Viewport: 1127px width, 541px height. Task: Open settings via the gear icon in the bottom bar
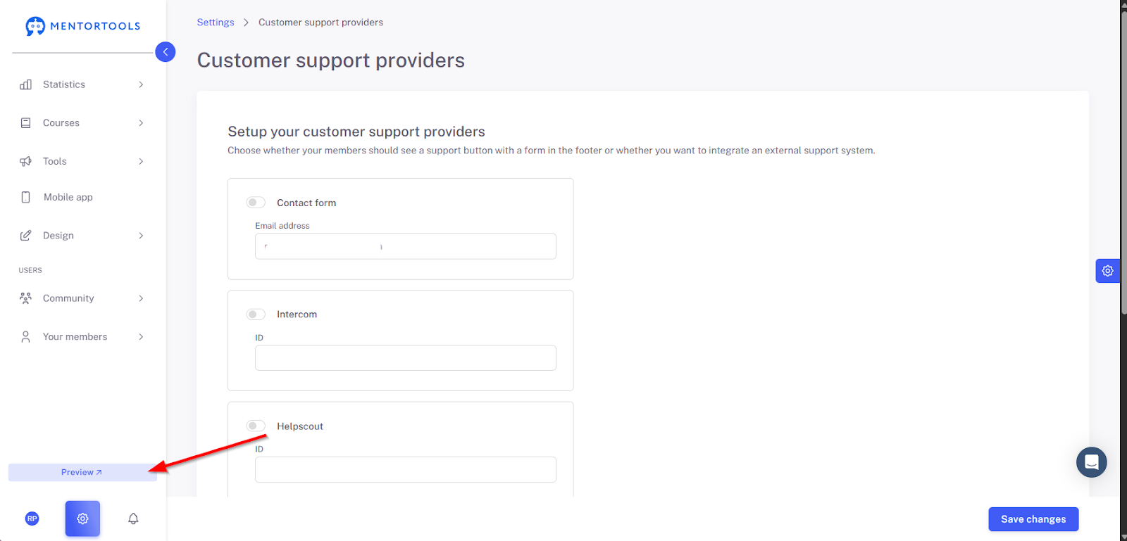(x=82, y=518)
